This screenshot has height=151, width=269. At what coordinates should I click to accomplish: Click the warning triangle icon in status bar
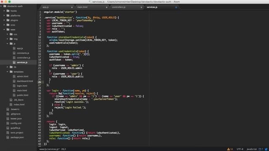pyautogui.click(x=228, y=149)
